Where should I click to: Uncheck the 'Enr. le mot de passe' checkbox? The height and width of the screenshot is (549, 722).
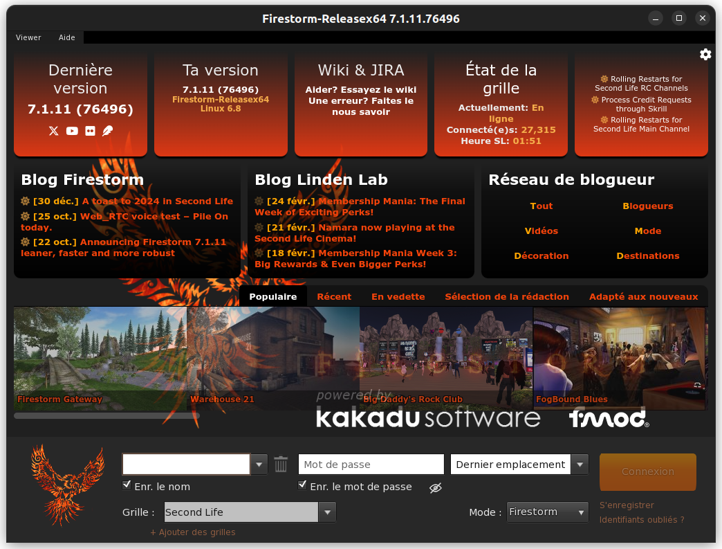pos(302,485)
